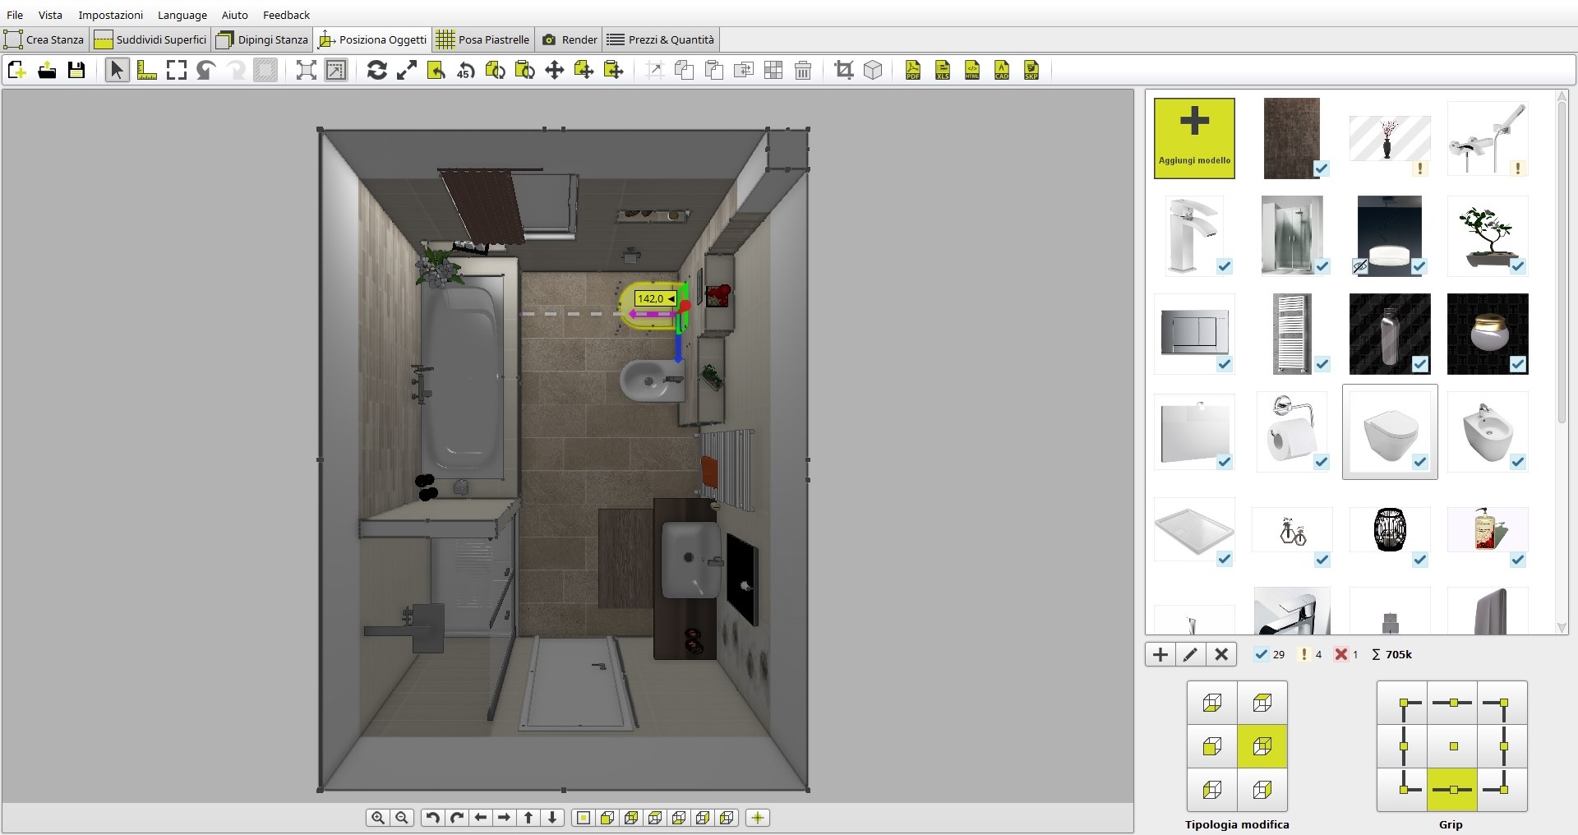Image resolution: width=1578 pixels, height=835 pixels.
Task: Select the center Grip anchor point
Action: pos(1452,746)
